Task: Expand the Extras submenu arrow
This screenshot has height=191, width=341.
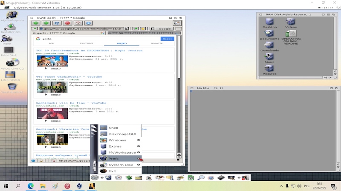Action: (x=139, y=146)
